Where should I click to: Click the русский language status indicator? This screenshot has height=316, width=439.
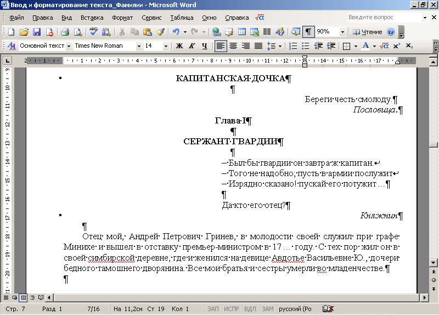295,309
